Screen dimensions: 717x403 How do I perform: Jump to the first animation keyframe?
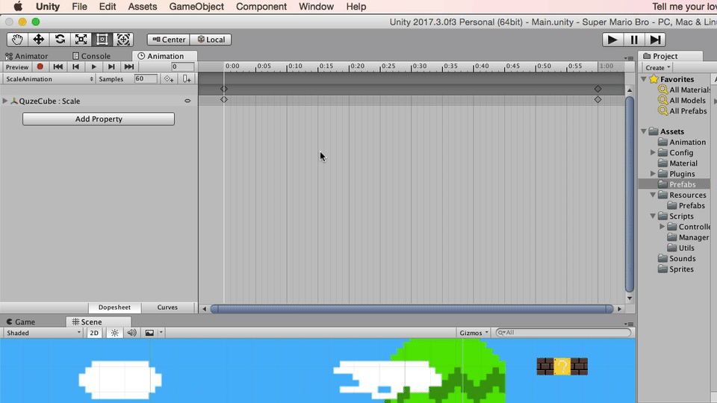58,66
